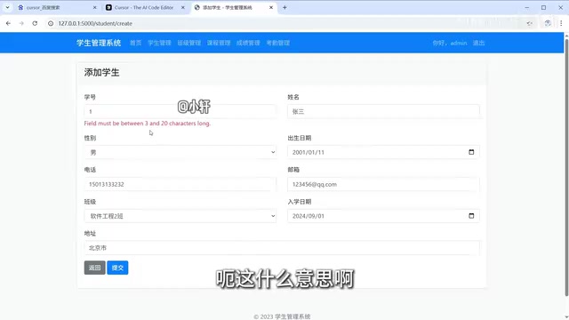569x320 pixels.
Task: Click the 入学日期 date field
Action: tap(383, 216)
